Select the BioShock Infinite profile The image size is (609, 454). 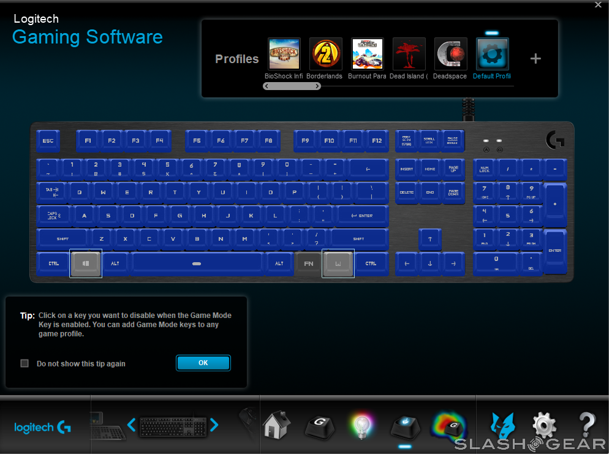pos(284,53)
